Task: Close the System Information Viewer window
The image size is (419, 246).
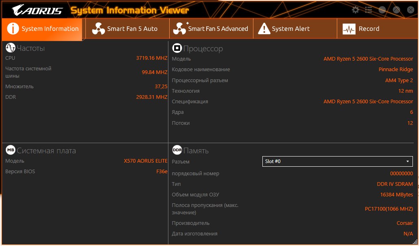Action: pos(411,10)
